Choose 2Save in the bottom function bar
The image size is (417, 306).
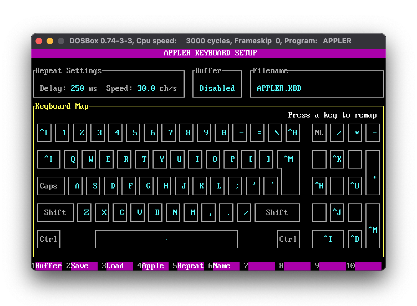[82, 266]
